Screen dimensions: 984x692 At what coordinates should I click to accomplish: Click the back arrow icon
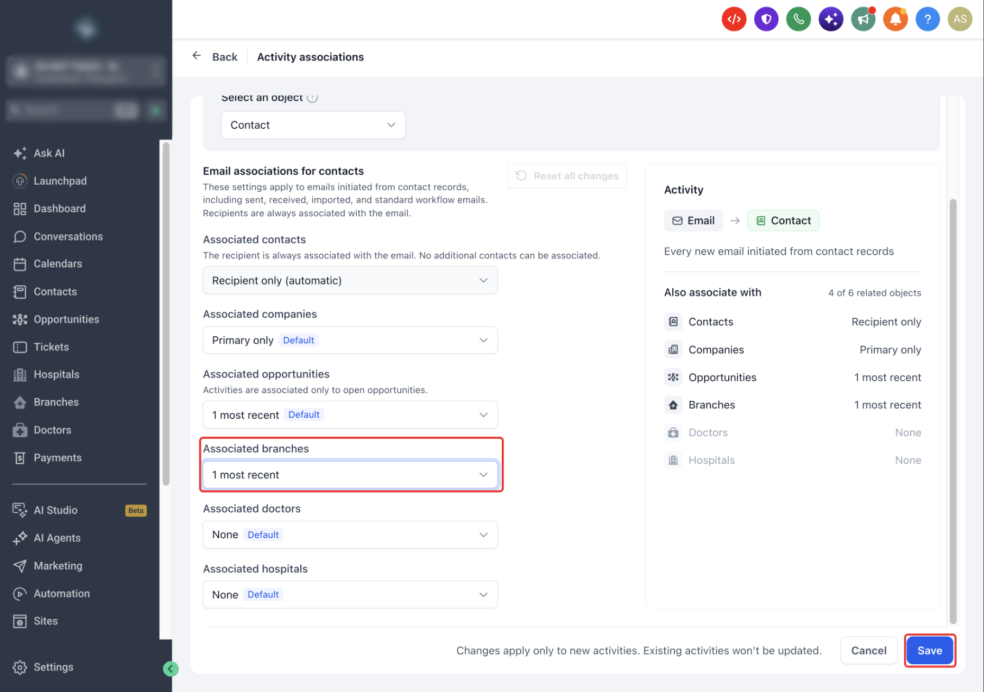(197, 56)
